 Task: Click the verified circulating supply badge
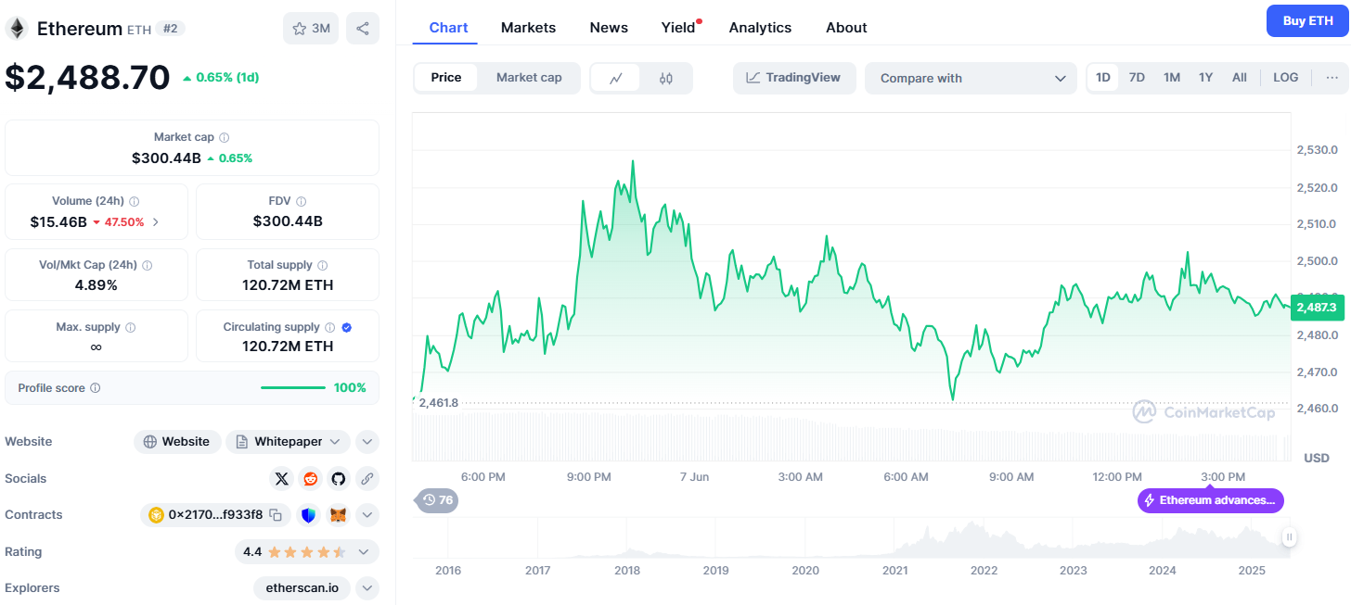click(346, 327)
